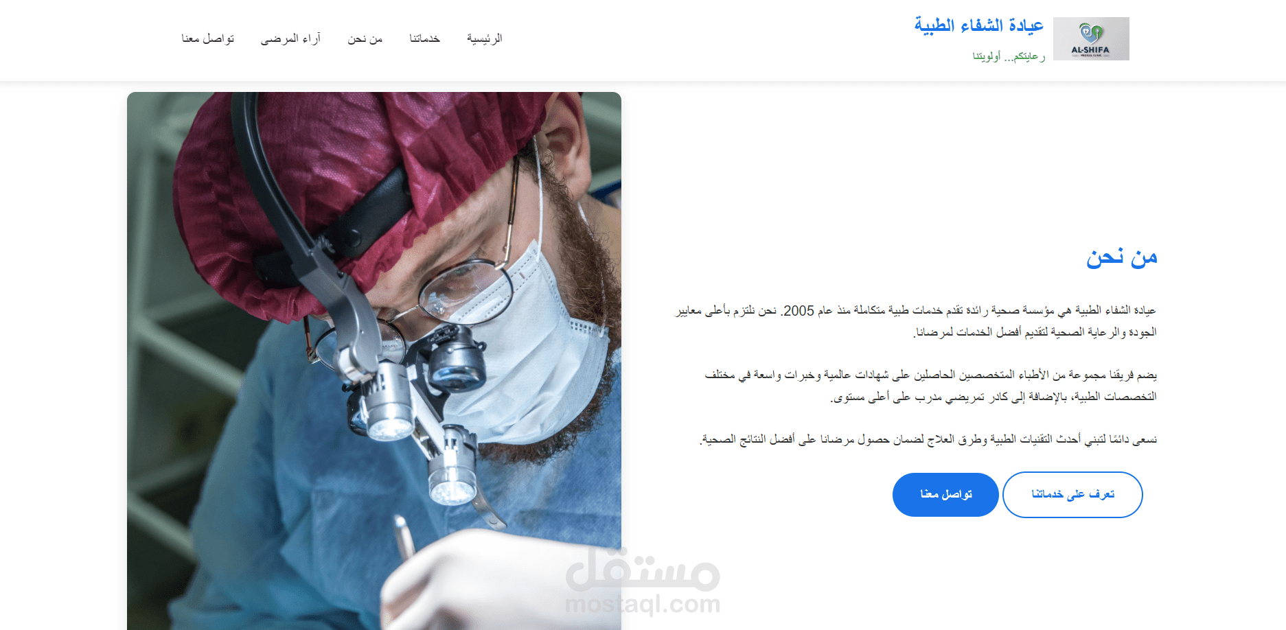
Task: Open the الرئيسية home nav link
Action: [x=485, y=38]
